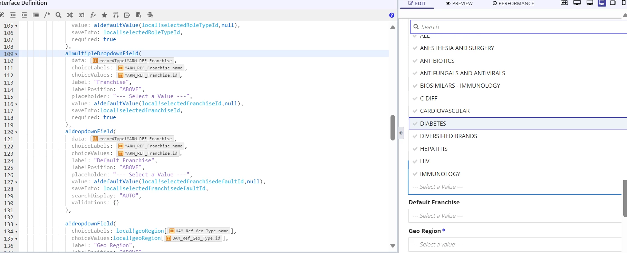Switch to the PREVIEW tab
The height and width of the screenshot is (253, 627).
[459, 3]
